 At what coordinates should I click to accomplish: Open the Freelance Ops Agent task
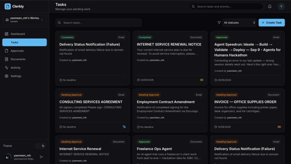tap(170, 150)
